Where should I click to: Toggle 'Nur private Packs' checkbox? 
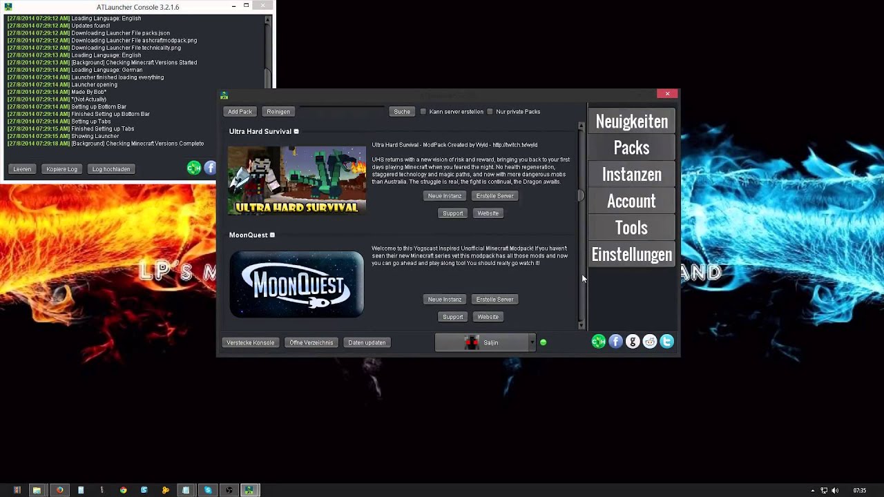click(x=490, y=112)
